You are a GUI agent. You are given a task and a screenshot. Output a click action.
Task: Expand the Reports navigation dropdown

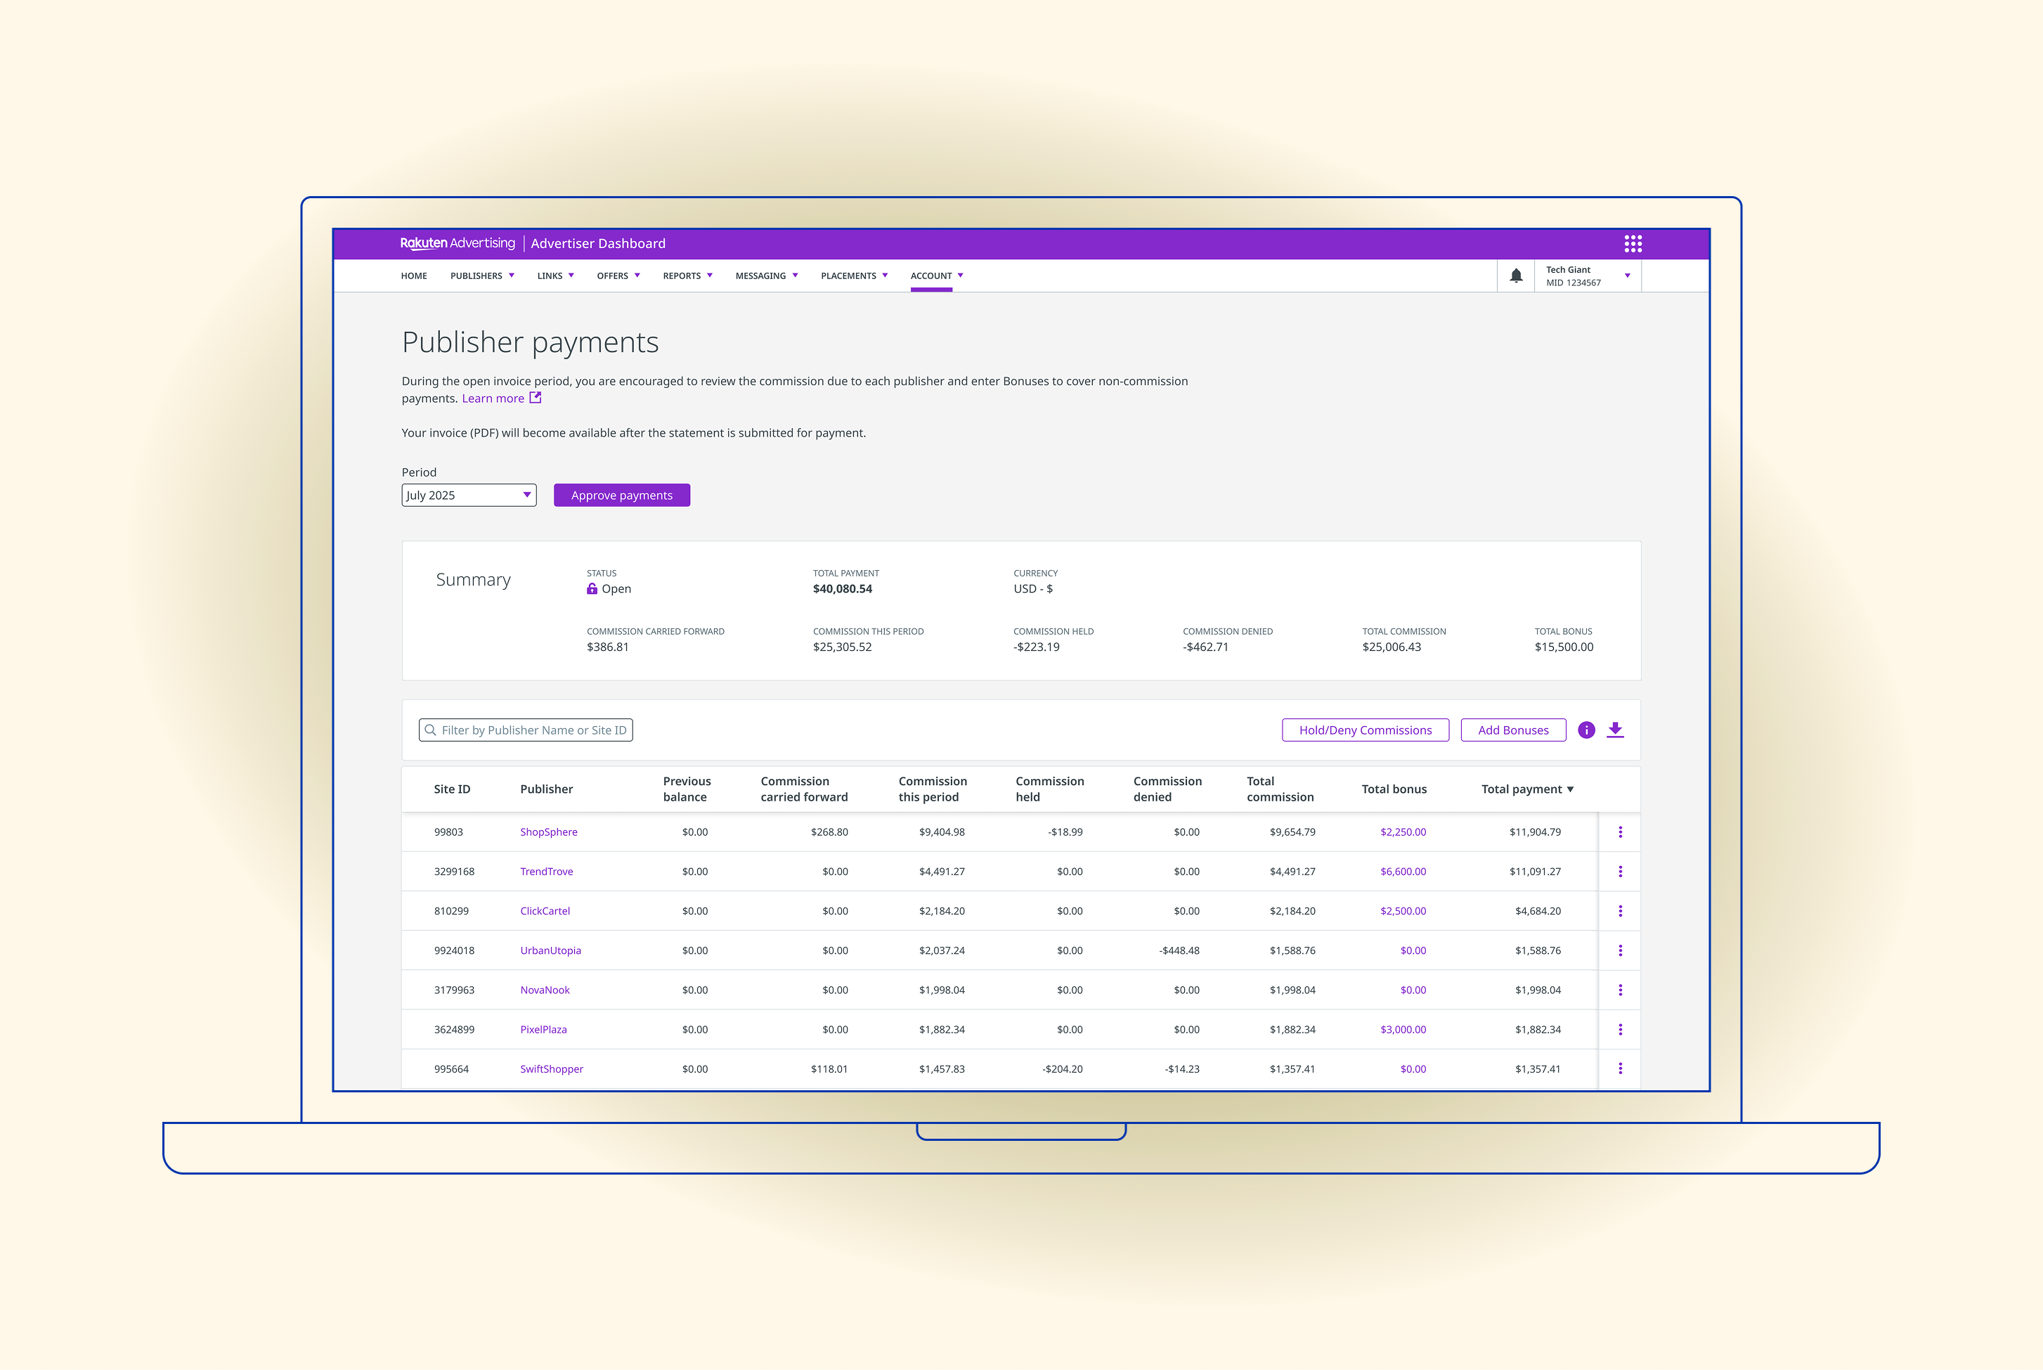click(x=687, y=276)
